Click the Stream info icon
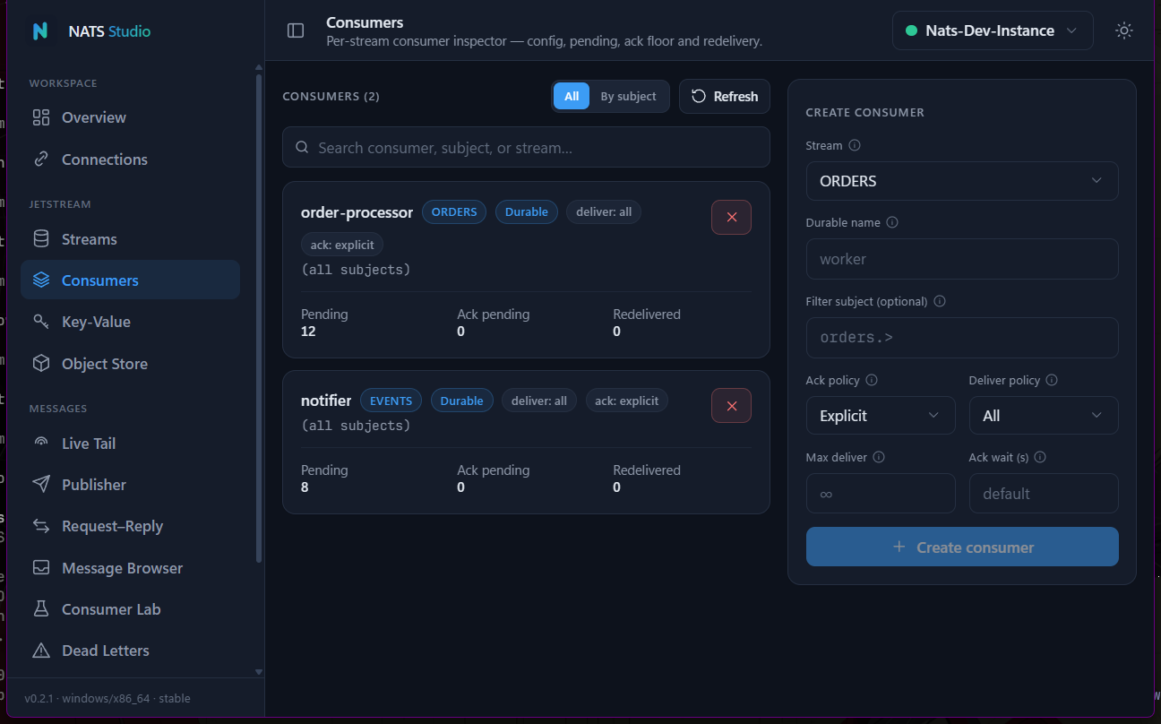1161x724 pixels. [x=855, y=145]
